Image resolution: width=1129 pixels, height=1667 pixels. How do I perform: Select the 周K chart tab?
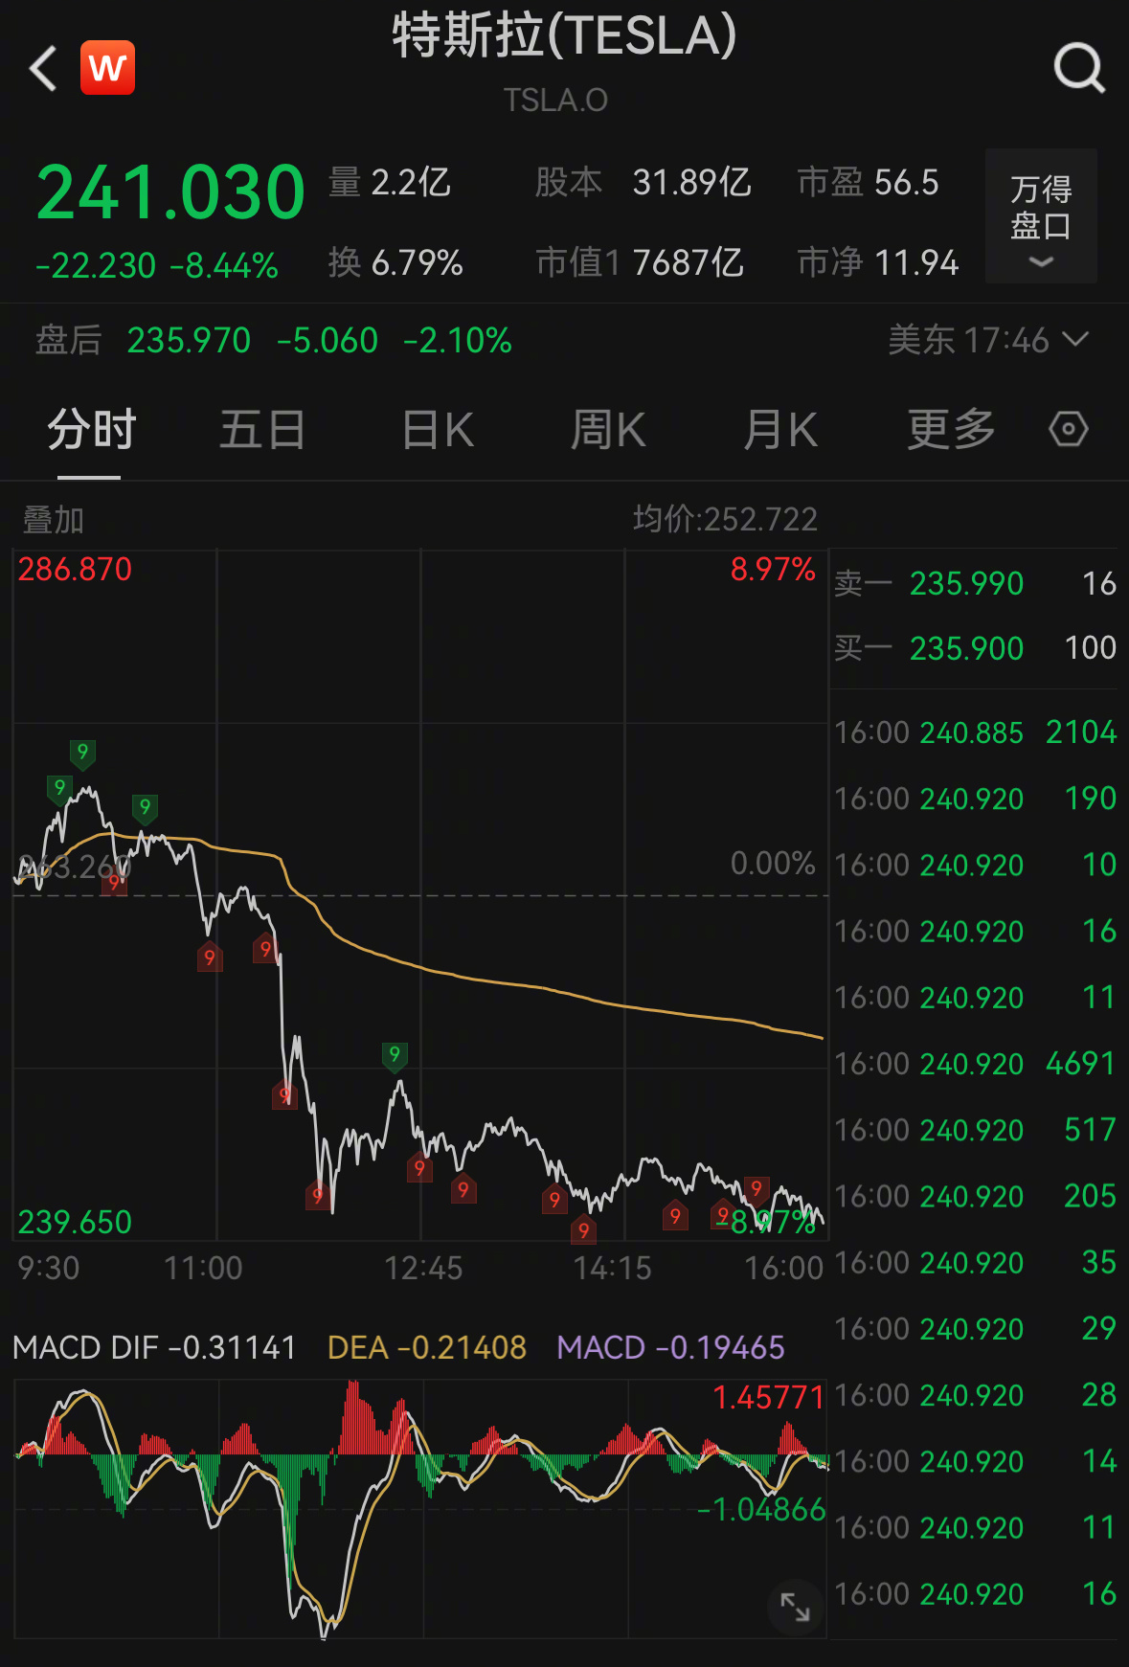point(608,430)
